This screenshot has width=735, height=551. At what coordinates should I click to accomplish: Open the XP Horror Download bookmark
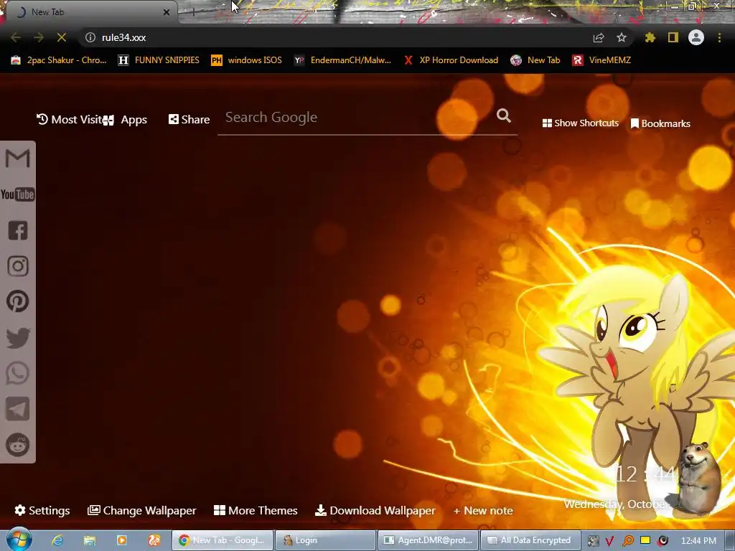pos(451,60)
